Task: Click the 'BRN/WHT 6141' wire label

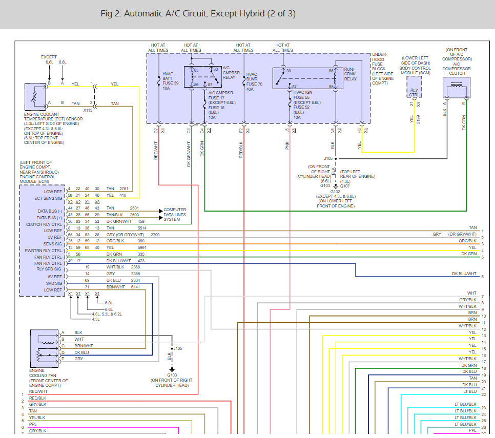Action: coord(123,287)
